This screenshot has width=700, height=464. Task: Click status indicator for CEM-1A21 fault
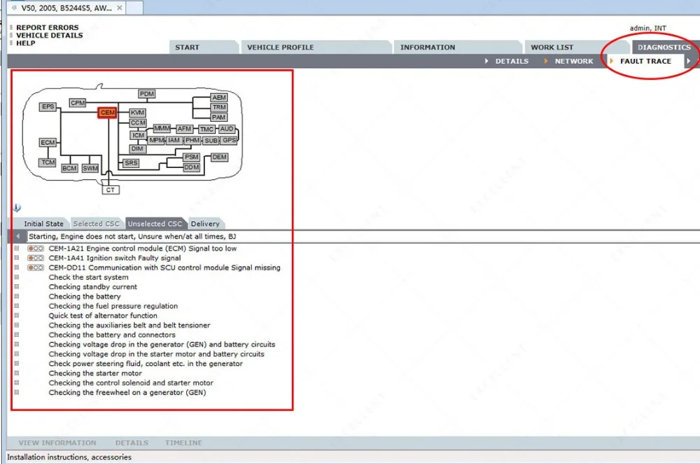36,248
